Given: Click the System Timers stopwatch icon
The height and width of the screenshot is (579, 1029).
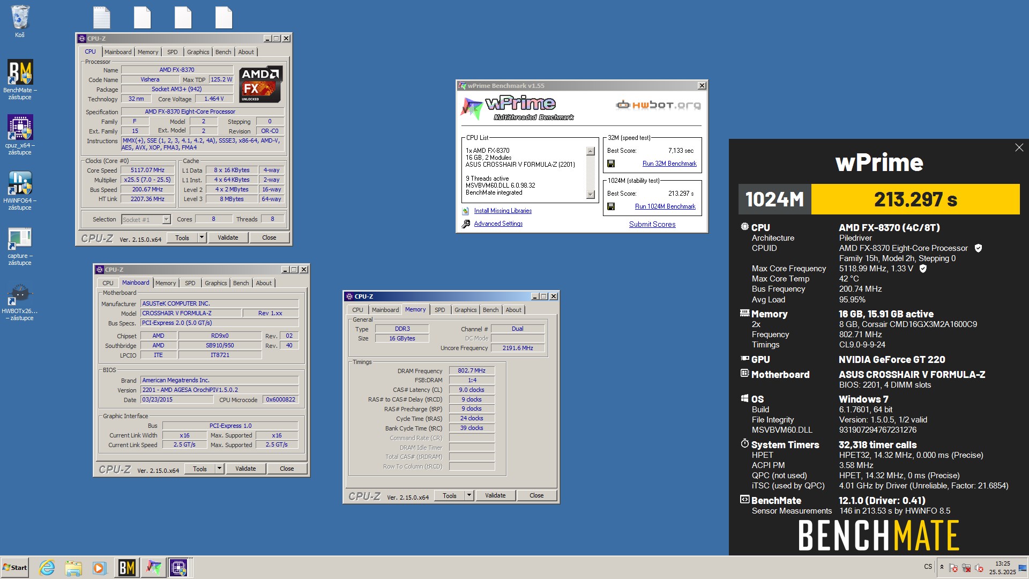Looking at the screenshot, I should 744,444.
